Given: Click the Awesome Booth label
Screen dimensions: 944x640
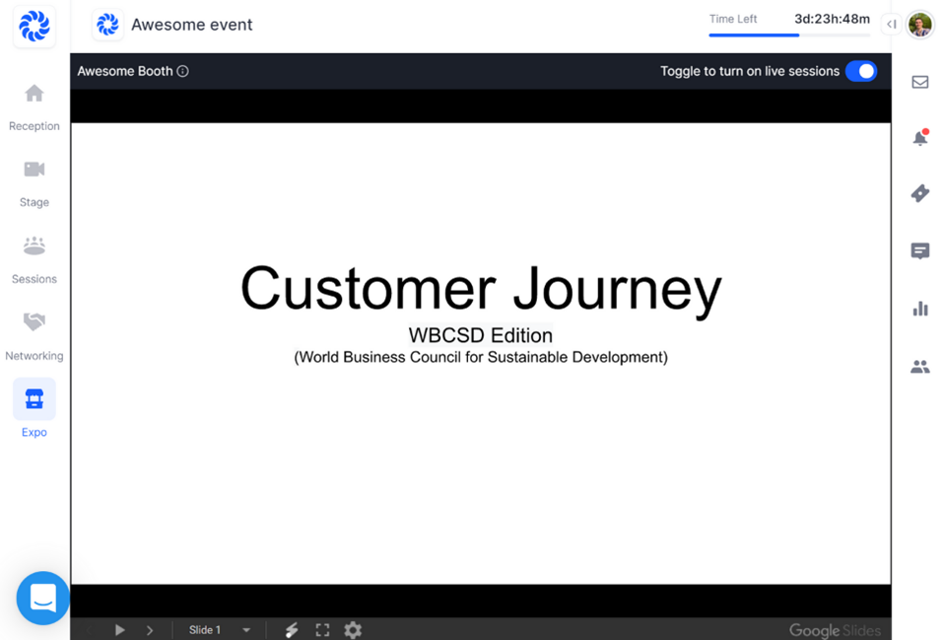Looking at the screenshot, I should (125, 71).
